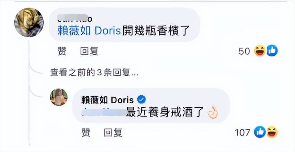Click the comment text 開幾瓶香檳了
295x152 pixels.
pos(156,31)
